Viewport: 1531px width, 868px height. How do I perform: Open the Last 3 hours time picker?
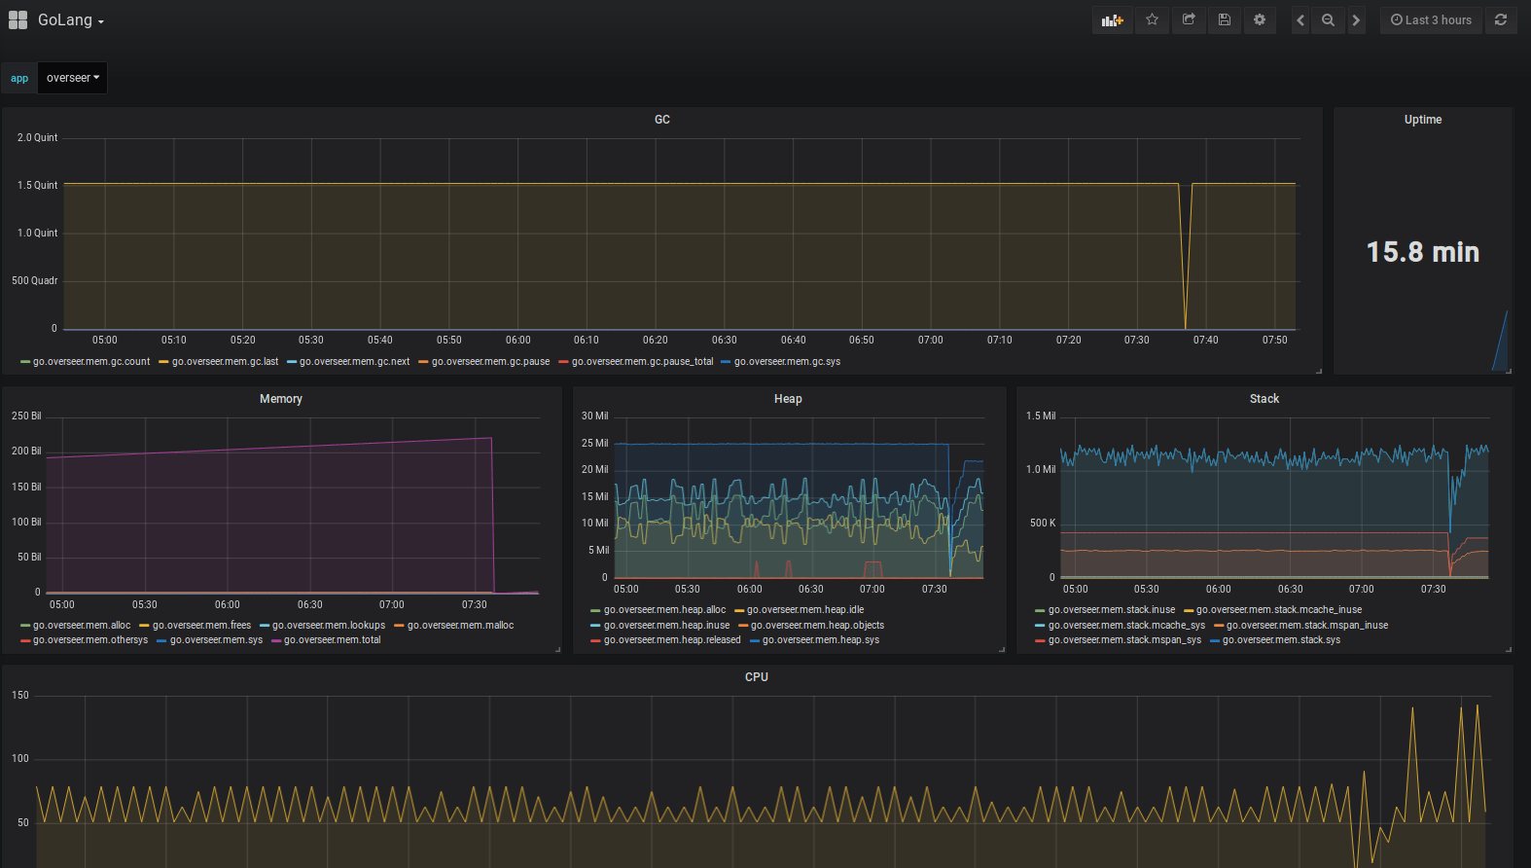(x=1431, y=20)
